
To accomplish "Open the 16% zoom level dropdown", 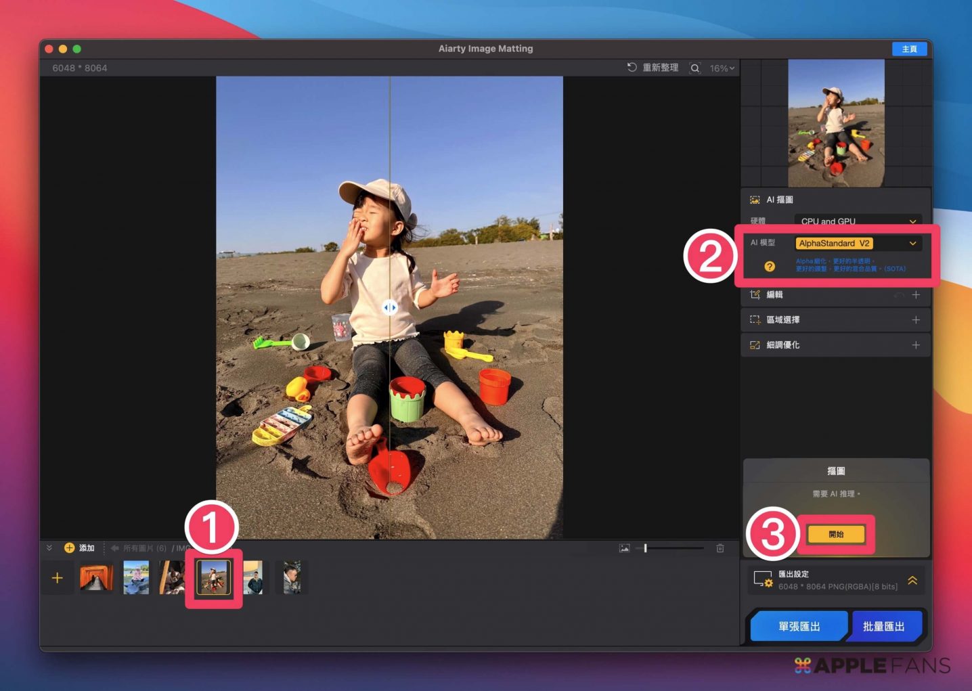I will 722,68.
